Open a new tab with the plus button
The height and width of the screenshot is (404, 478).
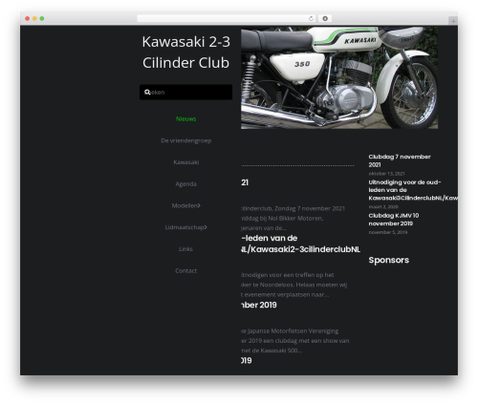453,21
